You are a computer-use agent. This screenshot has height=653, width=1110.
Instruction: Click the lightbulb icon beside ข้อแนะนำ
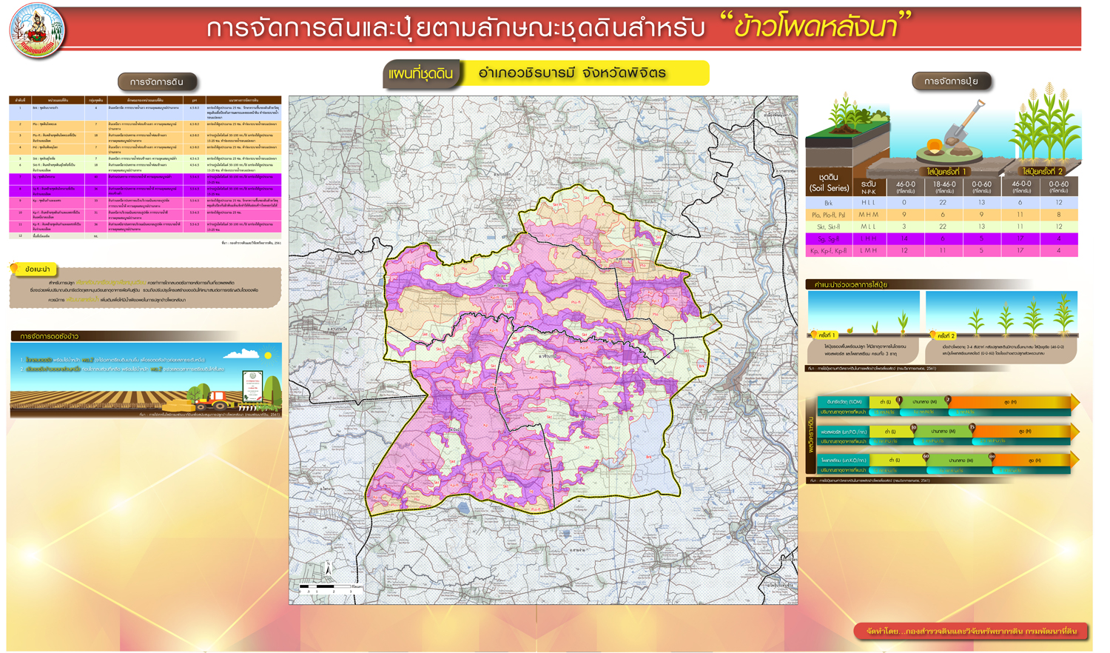[14, 269]
